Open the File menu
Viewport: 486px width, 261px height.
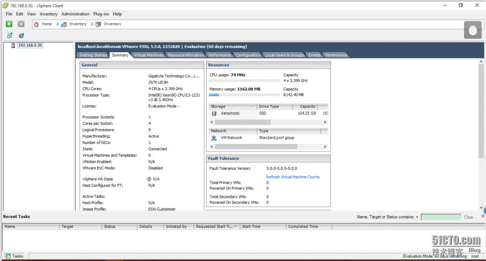tap(9, 14)
